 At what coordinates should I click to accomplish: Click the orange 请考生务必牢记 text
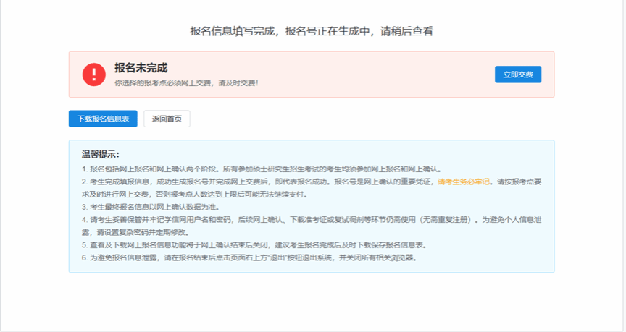[x=464, y=182]
